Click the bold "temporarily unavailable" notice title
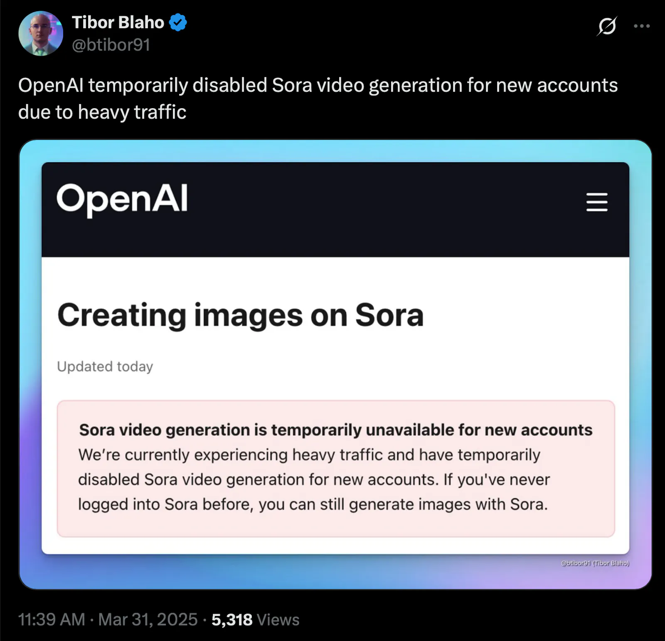Screen dimensions: 665x641 [335, 430]
